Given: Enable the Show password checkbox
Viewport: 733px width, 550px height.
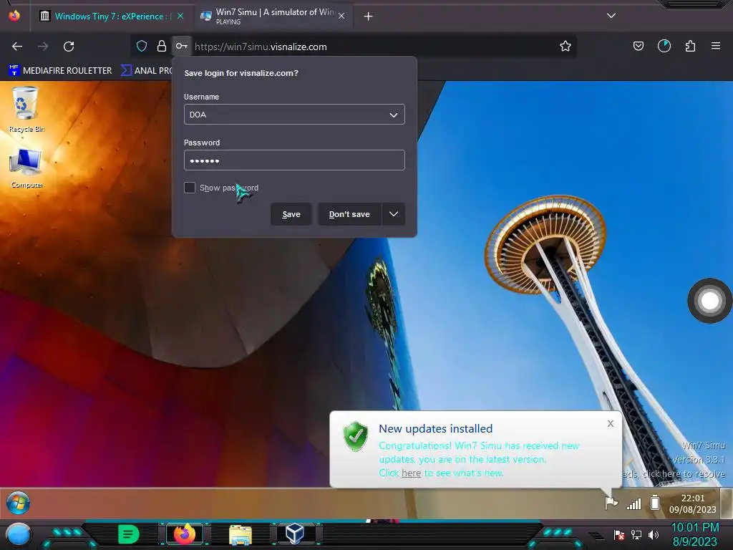Looking at the screenshot, I should (x=189, y=188).
